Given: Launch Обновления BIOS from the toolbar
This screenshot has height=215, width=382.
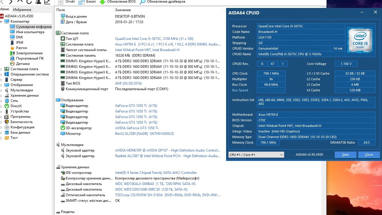Looking at the screenshot, I should (117, 2).
